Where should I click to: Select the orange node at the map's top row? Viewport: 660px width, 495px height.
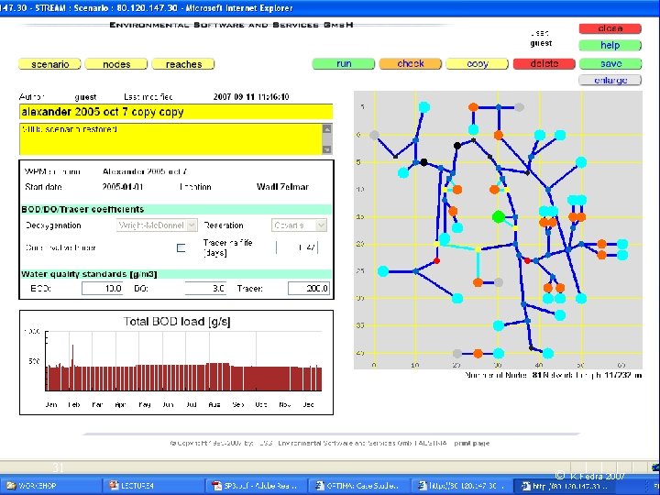[474, 107]
